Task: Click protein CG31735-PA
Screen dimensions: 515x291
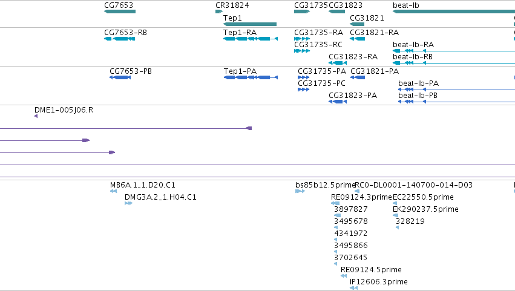Action: (x=303, y=77)
